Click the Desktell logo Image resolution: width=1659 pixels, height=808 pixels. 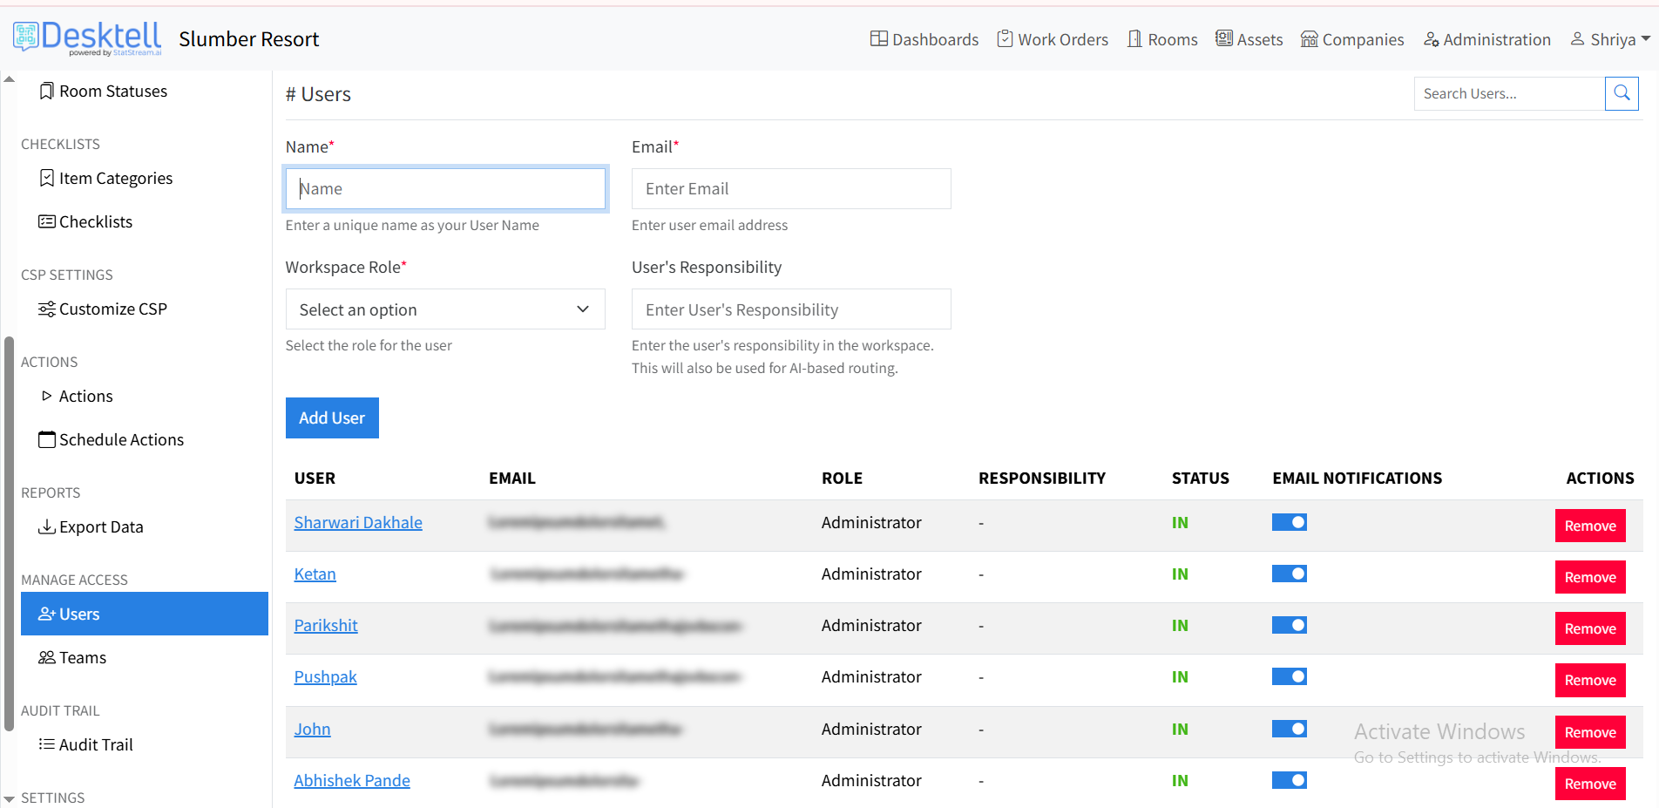click(88, 38)
